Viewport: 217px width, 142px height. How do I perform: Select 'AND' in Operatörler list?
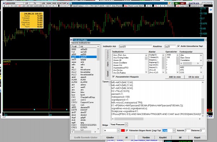click(169, 55)
